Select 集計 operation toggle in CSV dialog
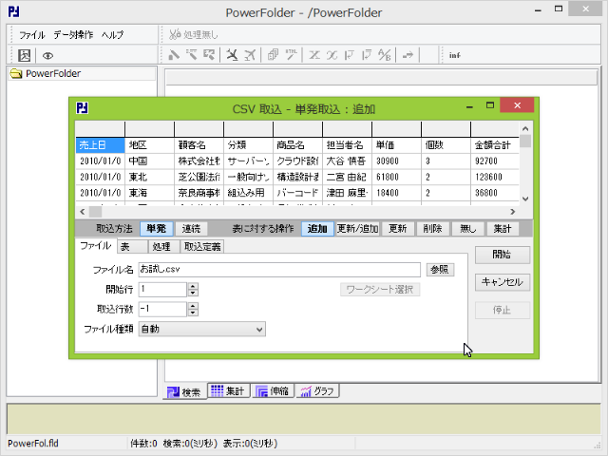Viewport: 608px width, 456px height. [x=503, y=229]
